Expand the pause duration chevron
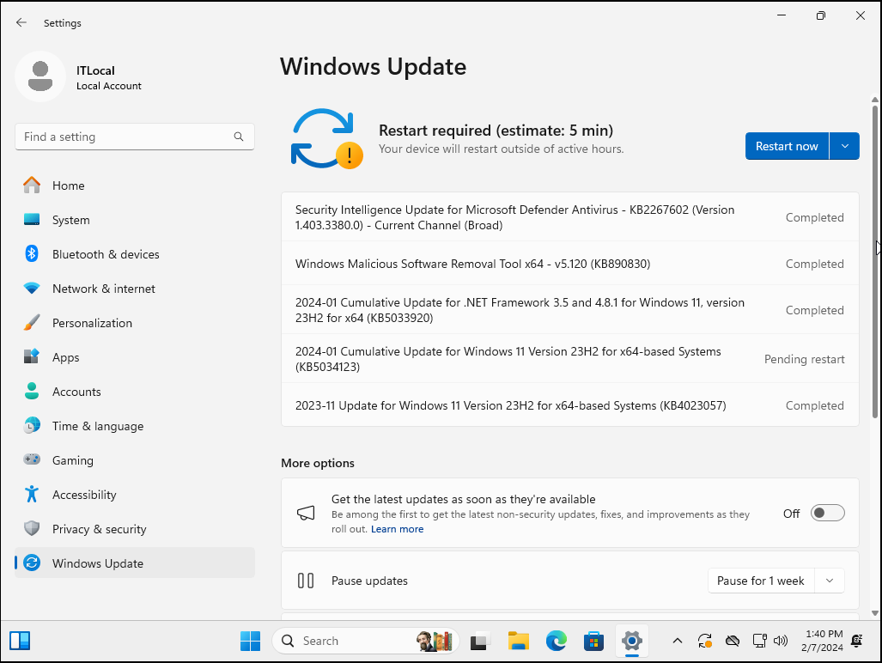Viewport: 882px width, 663px height. (x=829, y=581)
